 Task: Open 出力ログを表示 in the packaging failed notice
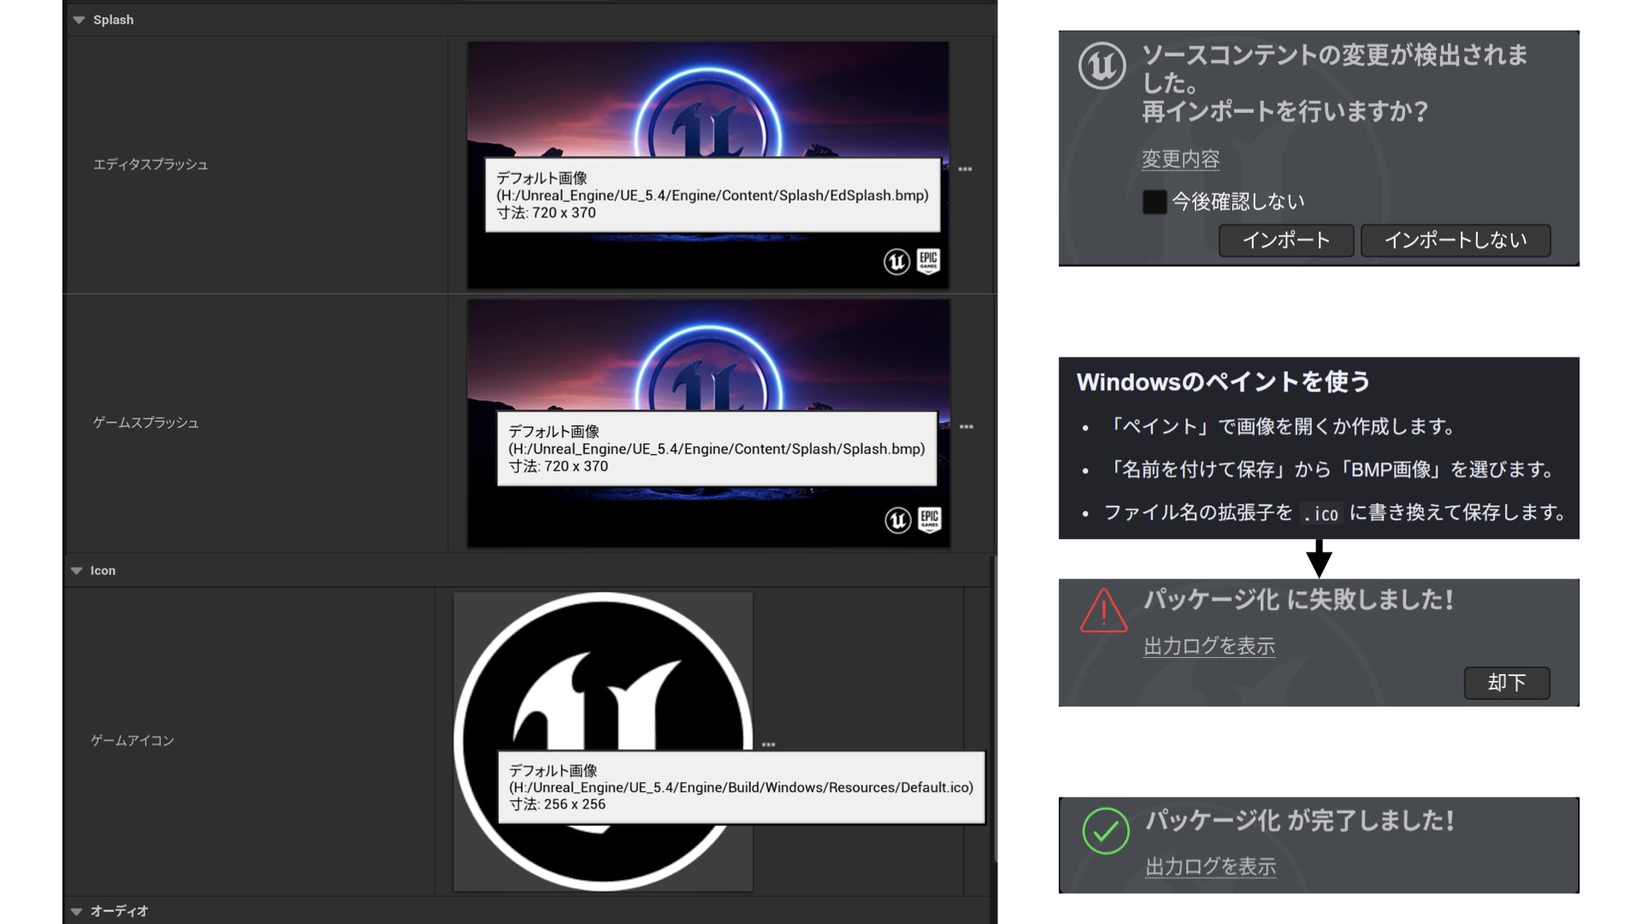point(1209,646)
